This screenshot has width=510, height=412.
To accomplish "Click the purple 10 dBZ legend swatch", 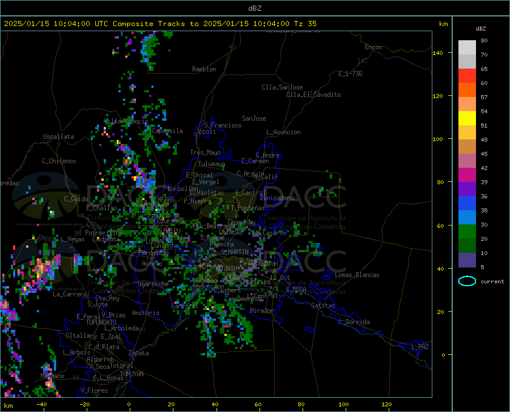I will click(x=467, y=260).
